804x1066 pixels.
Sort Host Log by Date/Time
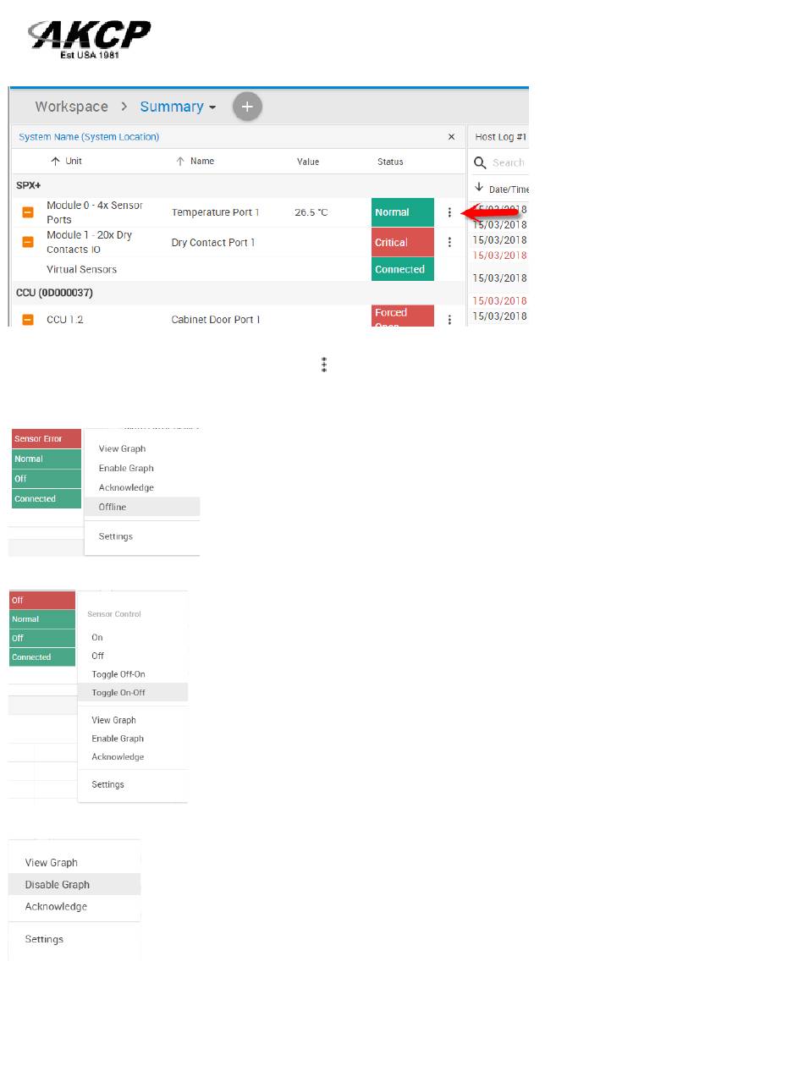501,189
